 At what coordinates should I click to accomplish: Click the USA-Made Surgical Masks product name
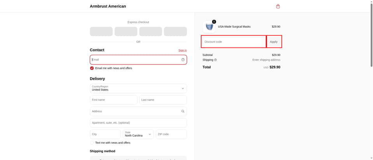234,27
